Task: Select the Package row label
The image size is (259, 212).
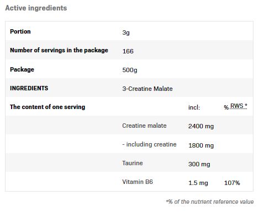Action: click(22, 69)
